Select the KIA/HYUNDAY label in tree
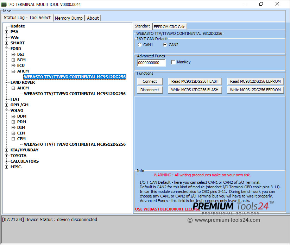 pyautogui.click(x=24, y=150)
